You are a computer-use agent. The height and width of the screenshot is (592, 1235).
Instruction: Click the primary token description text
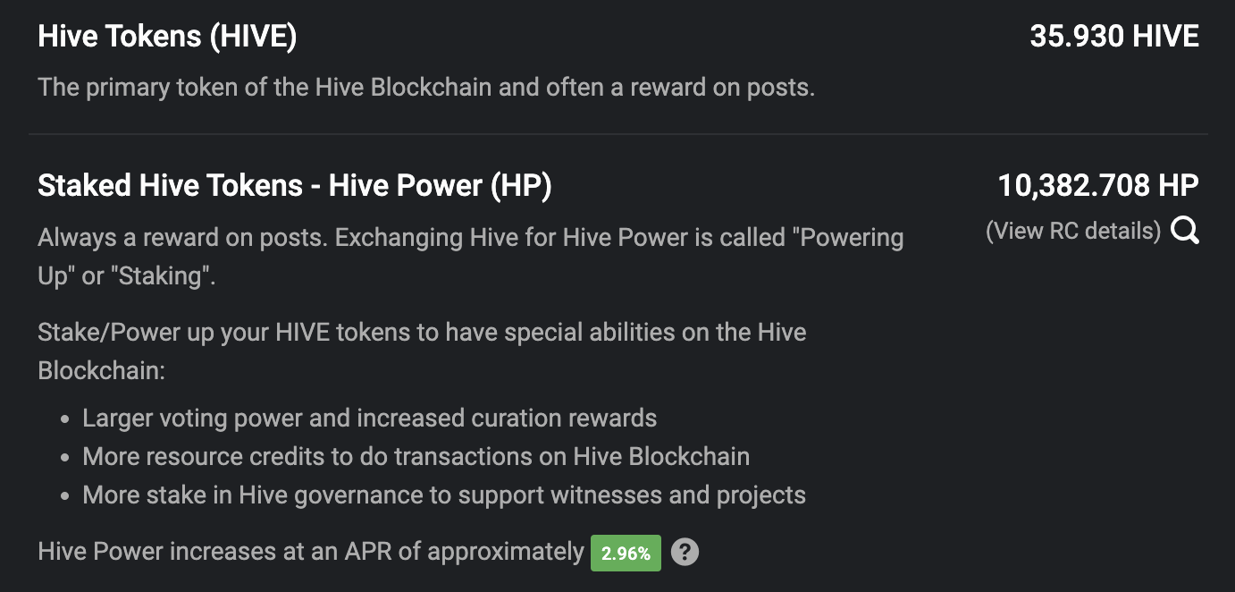[426, 88]
